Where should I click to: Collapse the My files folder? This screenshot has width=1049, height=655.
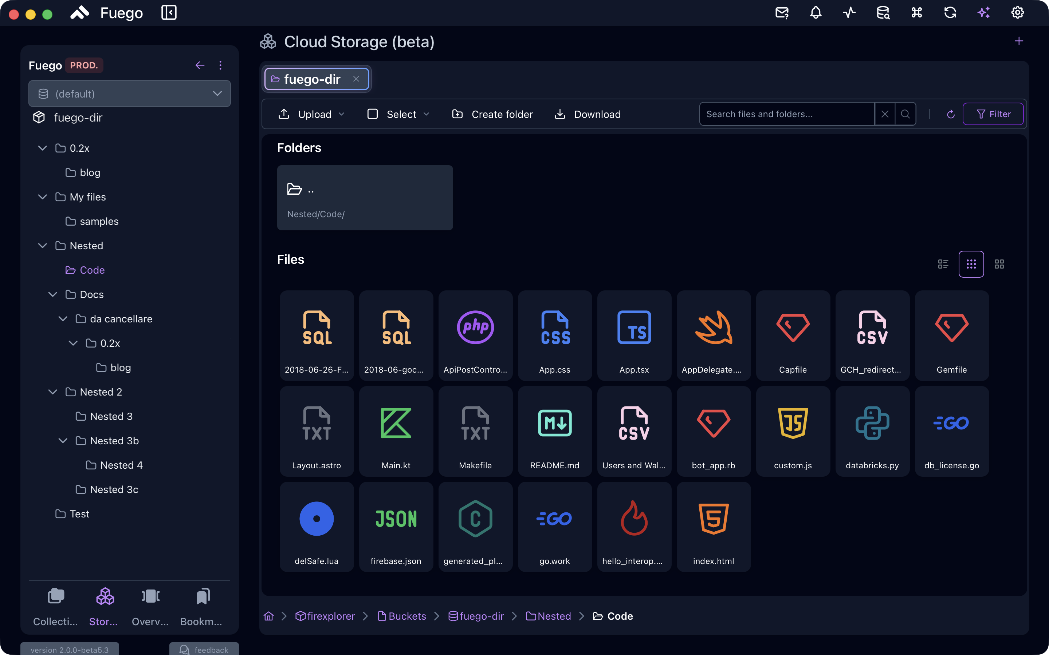(43, 196)
